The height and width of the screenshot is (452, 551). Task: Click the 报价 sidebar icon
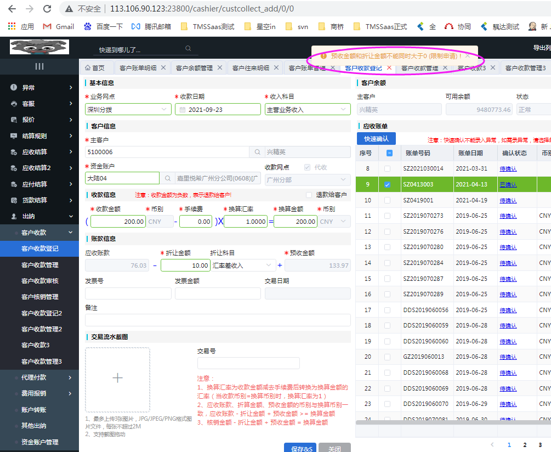pos(14,120)
